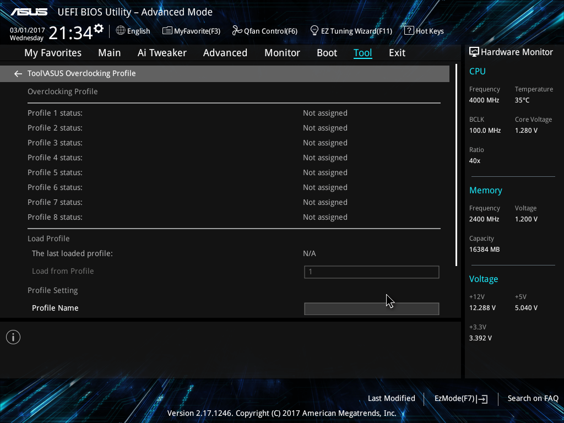Select the Profile Name setting row
This screenshot has width=564, height=423.
(x=234, y=308)
